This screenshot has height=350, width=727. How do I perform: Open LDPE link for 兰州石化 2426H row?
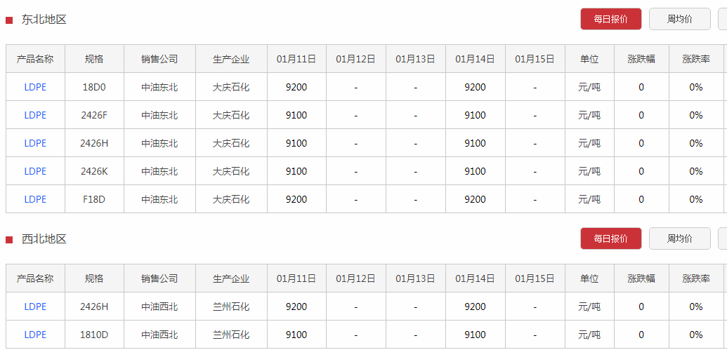35,307
